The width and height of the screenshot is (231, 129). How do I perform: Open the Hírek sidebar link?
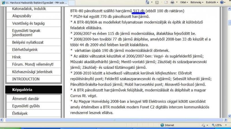(16, 57)
